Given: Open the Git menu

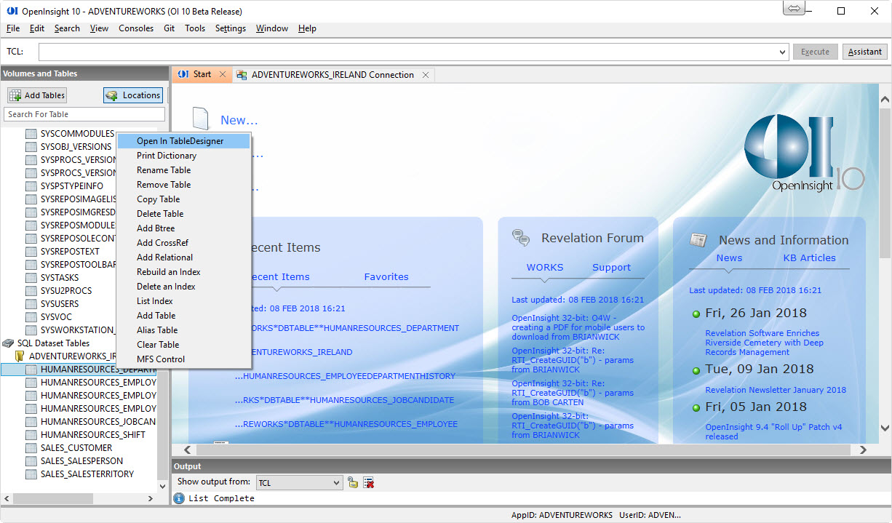Looking at the screenshot, I should coord(169,28).
